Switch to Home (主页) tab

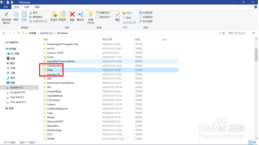coord(16,7)
